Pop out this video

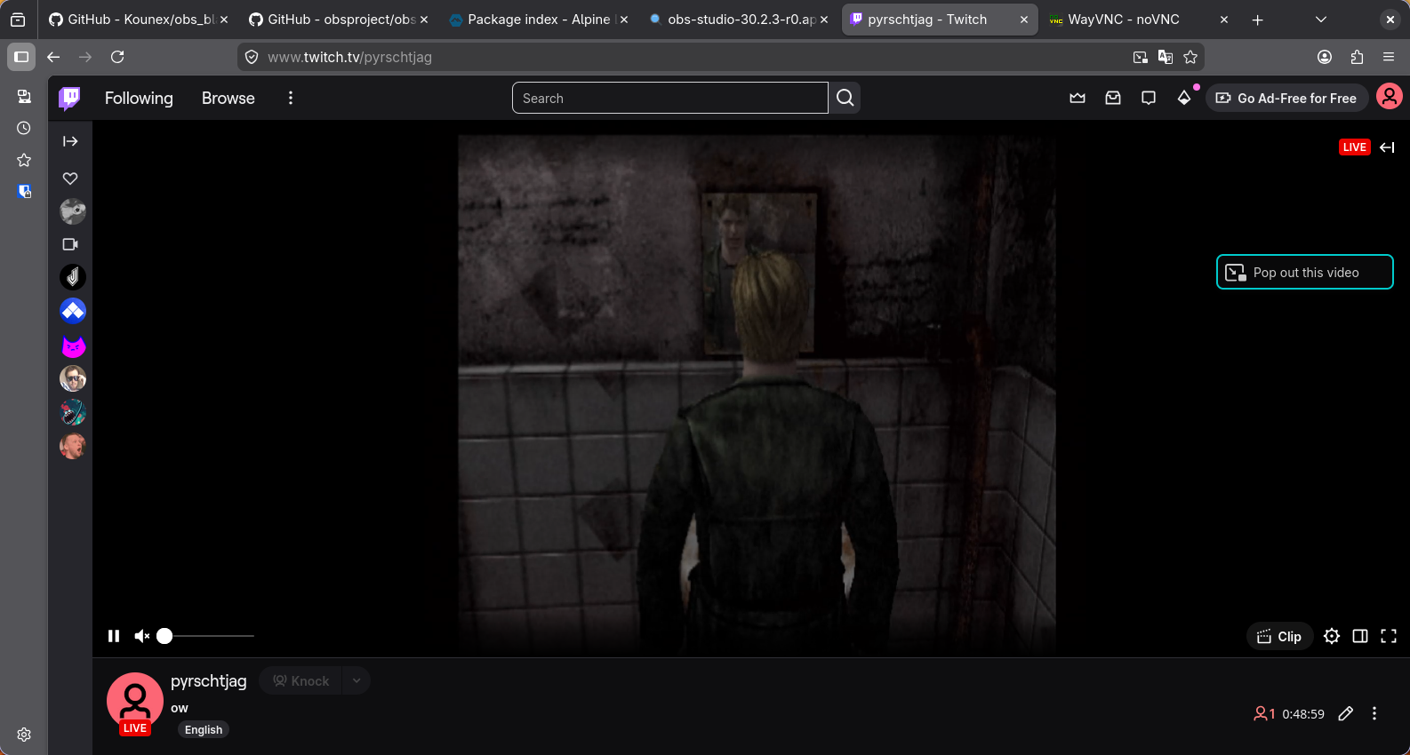click(1305, 273)
